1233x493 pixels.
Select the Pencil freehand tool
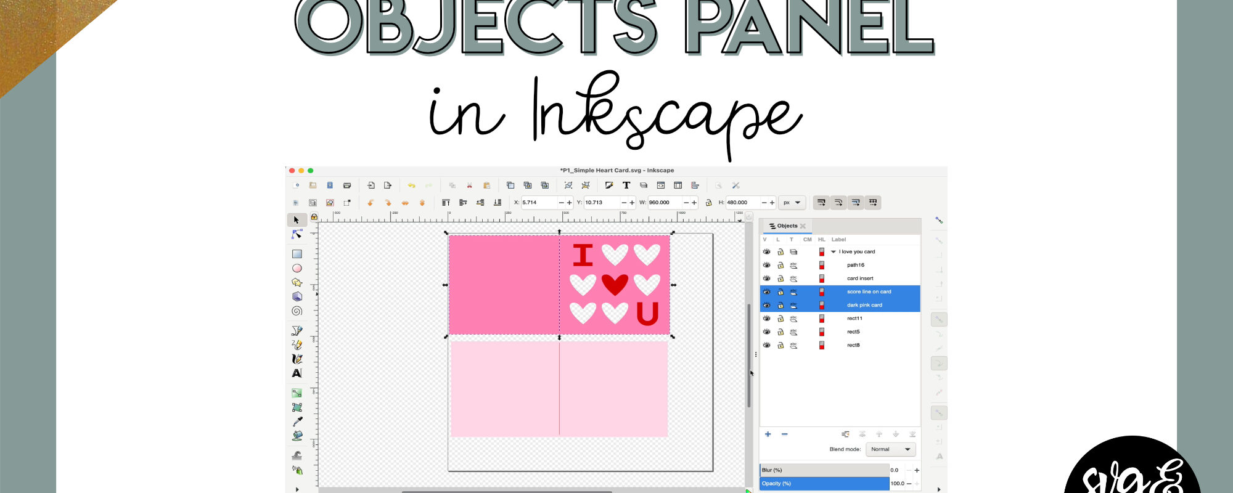297,344
